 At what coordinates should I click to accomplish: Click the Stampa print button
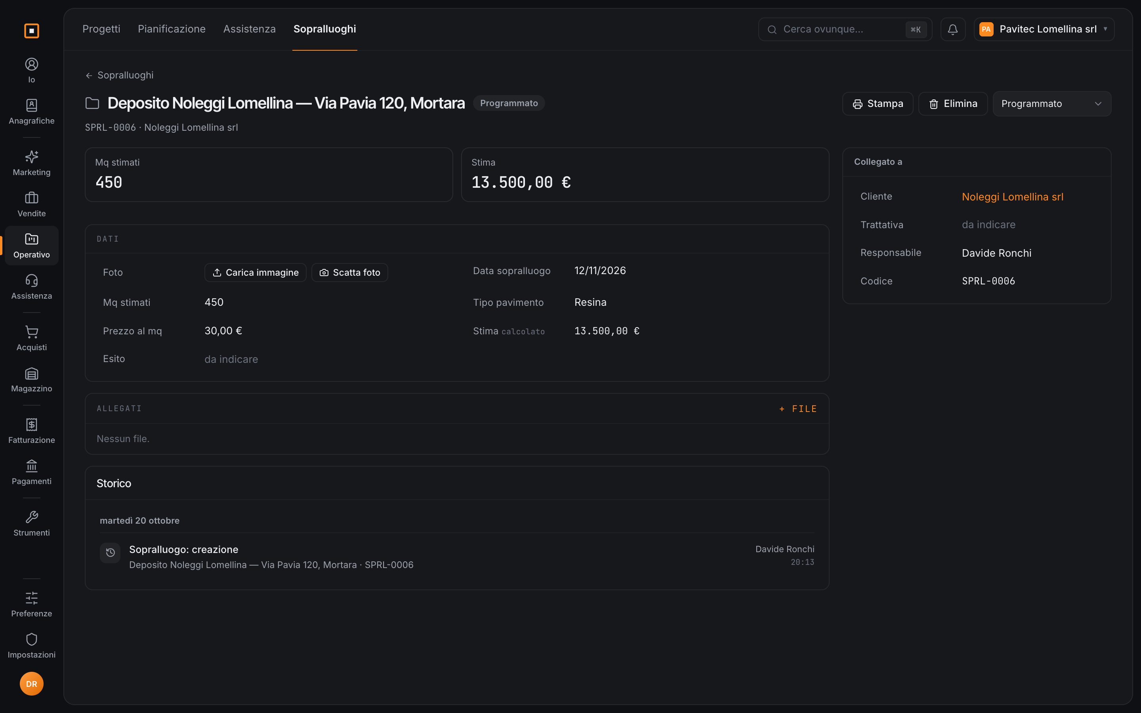(878, 104)
